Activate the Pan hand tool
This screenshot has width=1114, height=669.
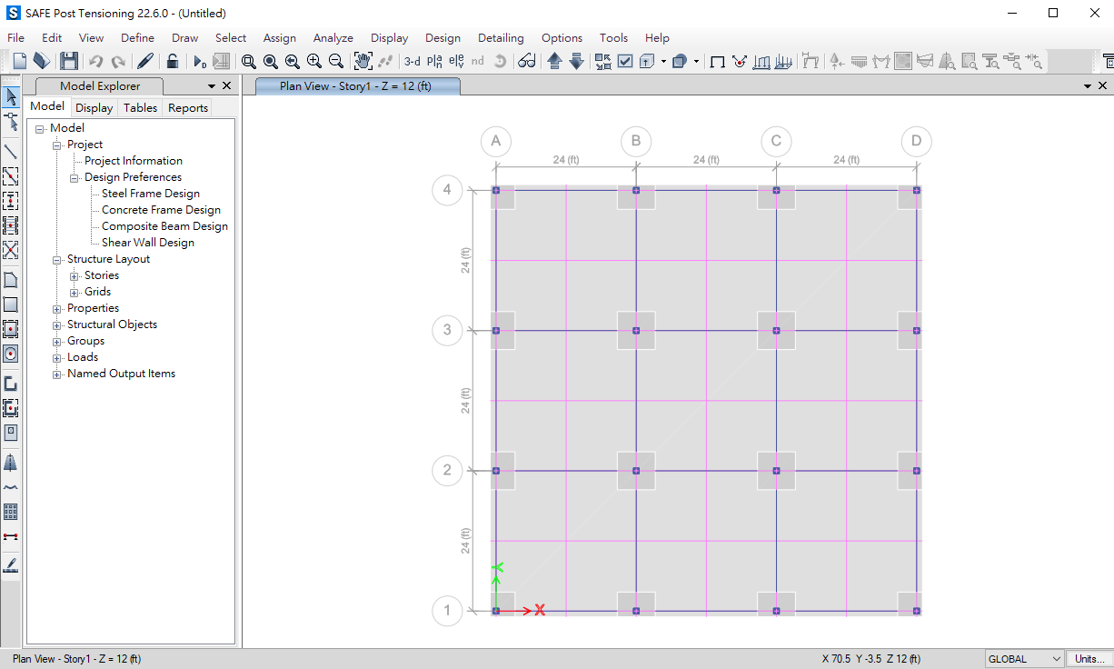363,61
